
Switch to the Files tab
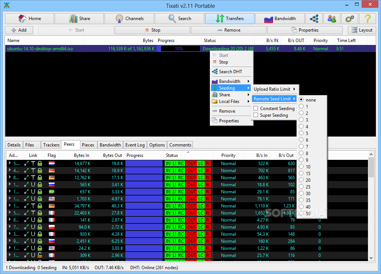(x=32, y=145)
